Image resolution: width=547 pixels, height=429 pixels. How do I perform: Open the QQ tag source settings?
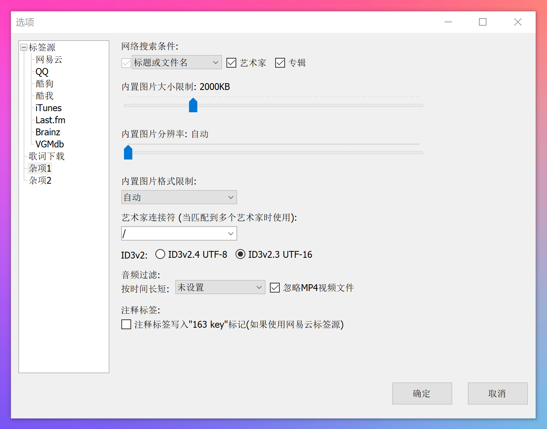click(42, 72)
